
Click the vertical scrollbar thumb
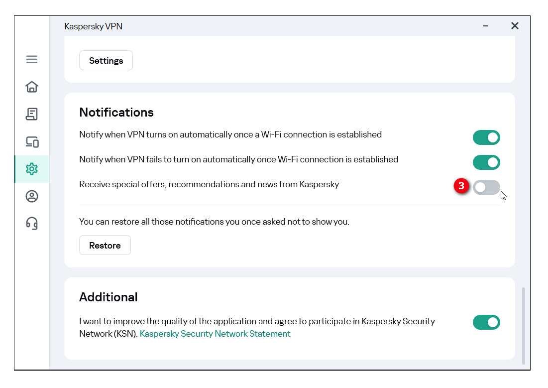click(x=523, y=325)
